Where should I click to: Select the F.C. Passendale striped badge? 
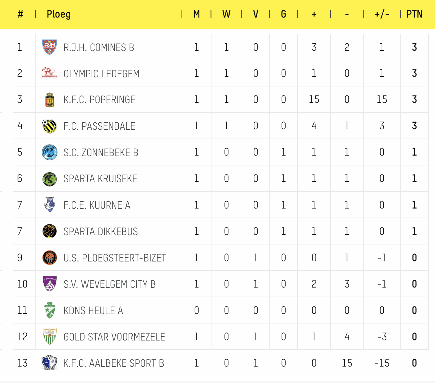click(49, 126)
